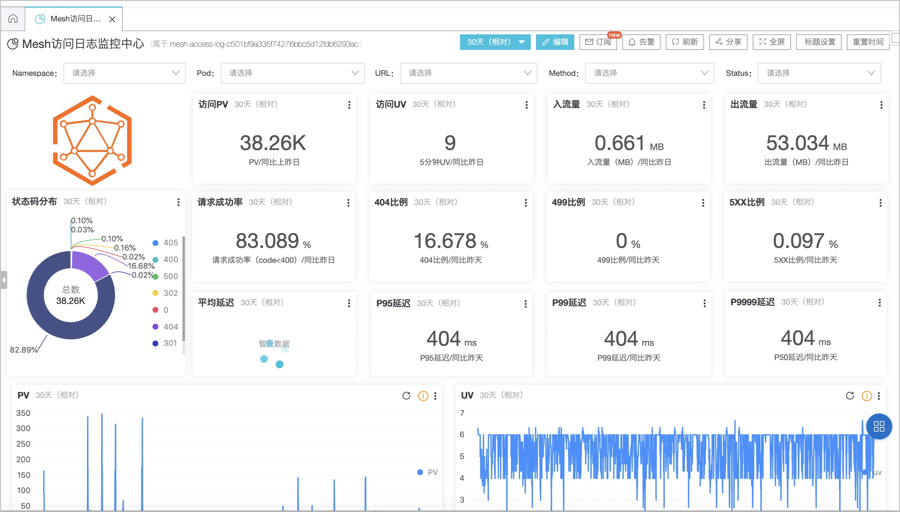This screenshot has width=900, height=512.
Task: Open the 5XX比例 card more menu
Action: (881, 203)
